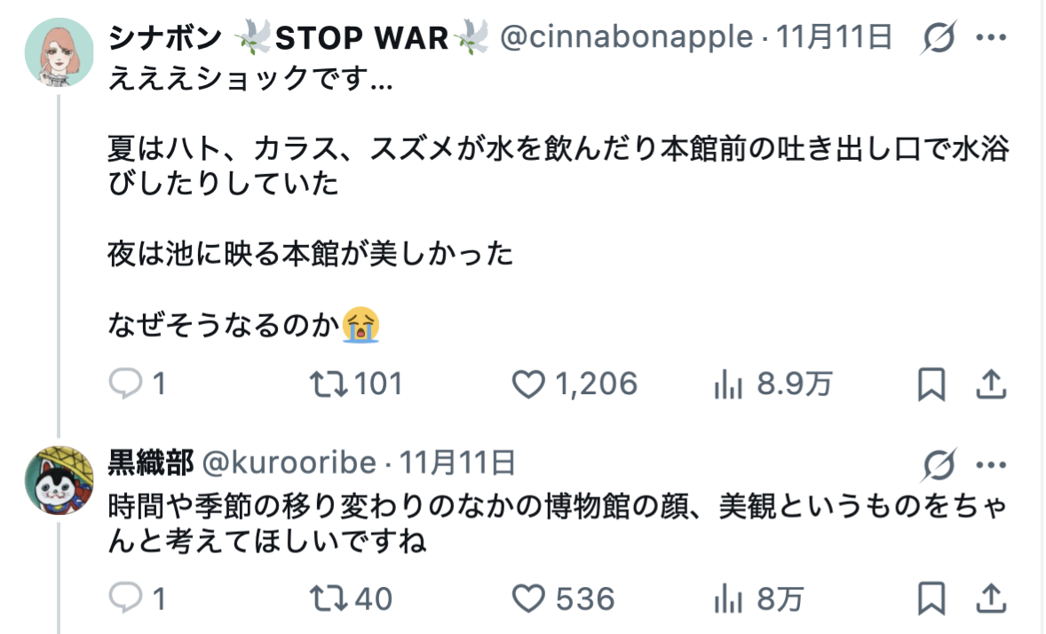Screen dimensions: 1046x634
Task: Reply to the 黒織部 post
Action: tap(125, 598)
